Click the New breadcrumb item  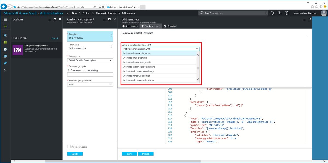point(74,13)
